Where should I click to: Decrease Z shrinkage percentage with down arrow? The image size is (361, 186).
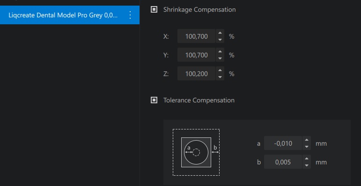tap(220, 77)
